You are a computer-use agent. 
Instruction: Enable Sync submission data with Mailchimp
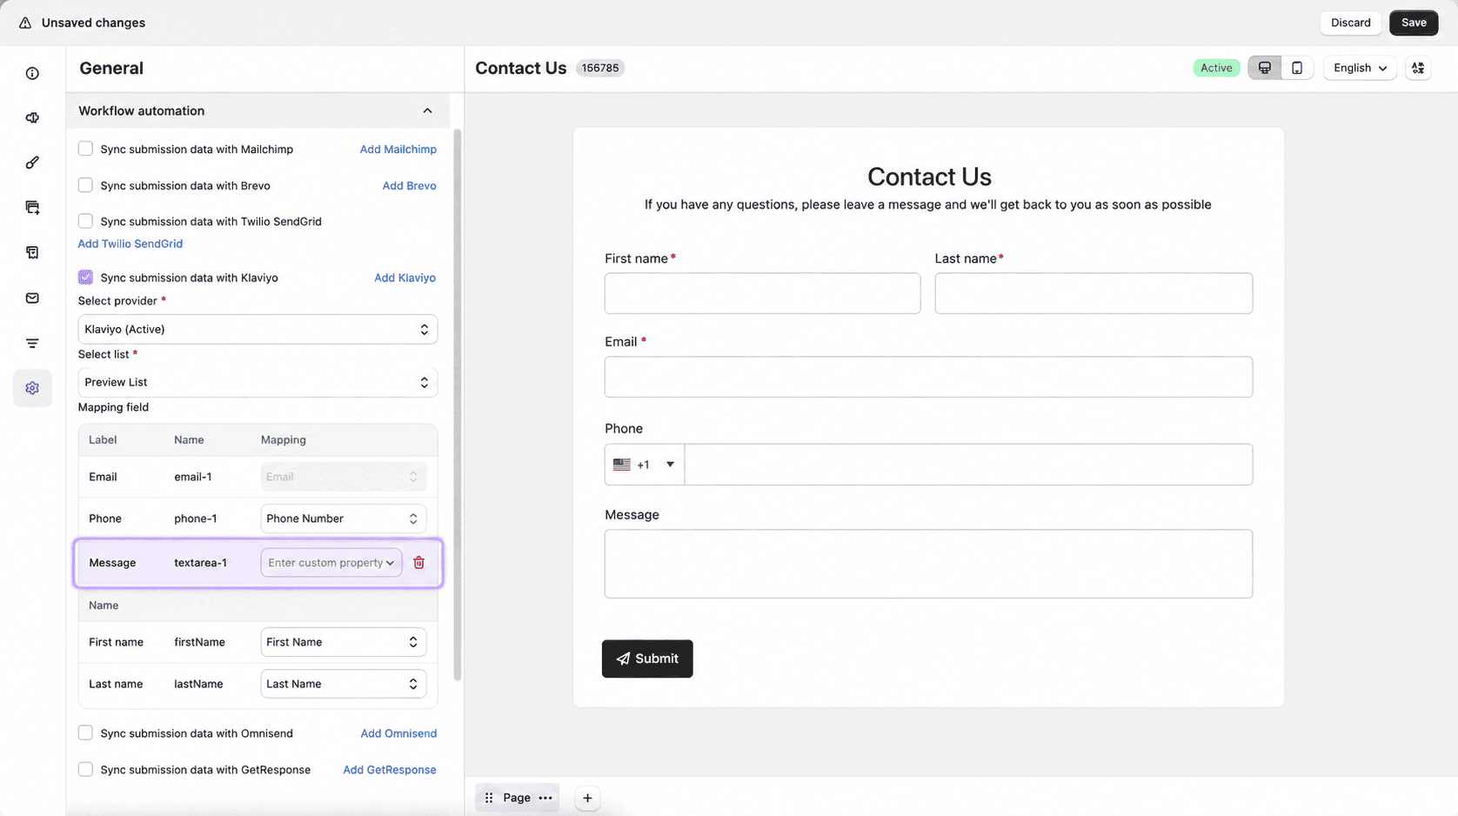click(x=85, y=149)
